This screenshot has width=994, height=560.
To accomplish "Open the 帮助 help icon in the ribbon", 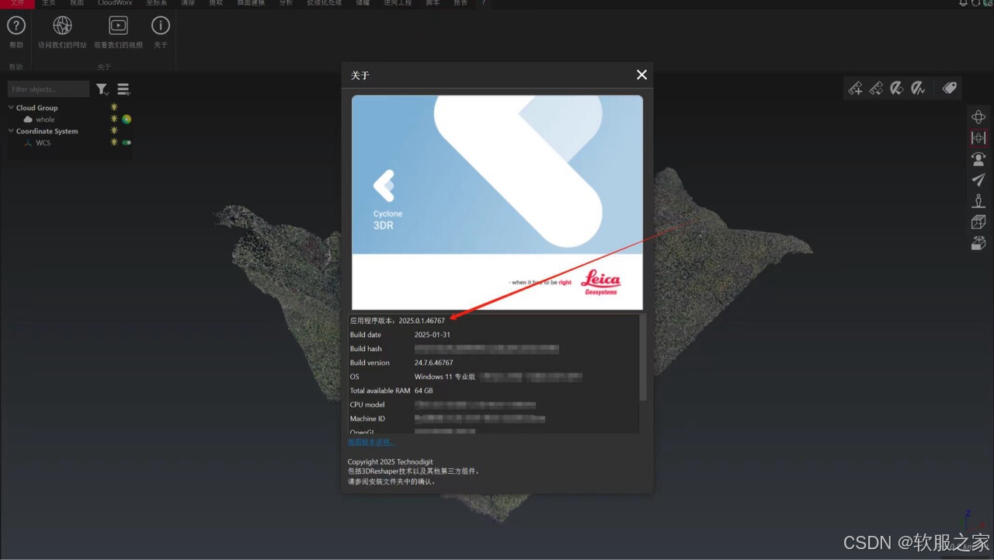I will (16, 25).
